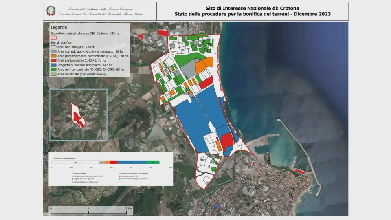Click the green 65 segment of the bar chart

(153, 162)
